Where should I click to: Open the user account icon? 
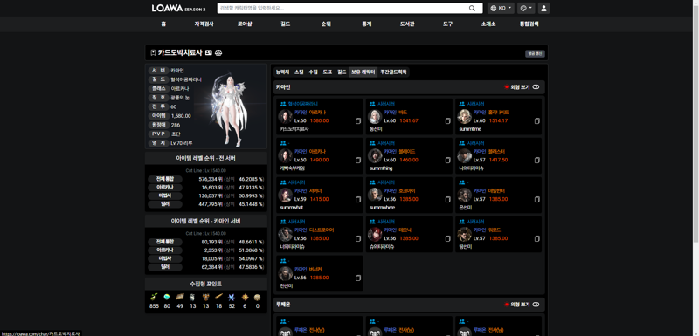pyautogui.click(x=543, y=8)
